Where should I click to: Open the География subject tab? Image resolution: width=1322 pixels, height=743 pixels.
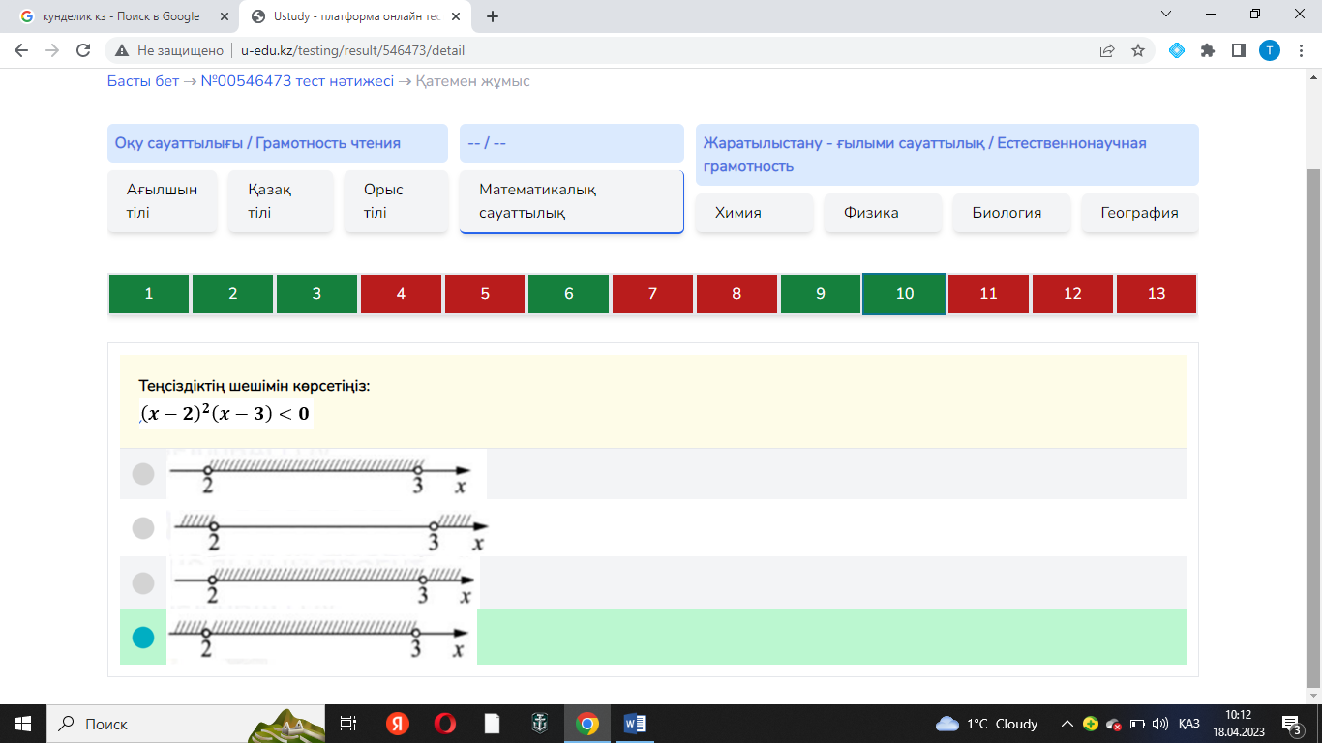coord(1139,213)
